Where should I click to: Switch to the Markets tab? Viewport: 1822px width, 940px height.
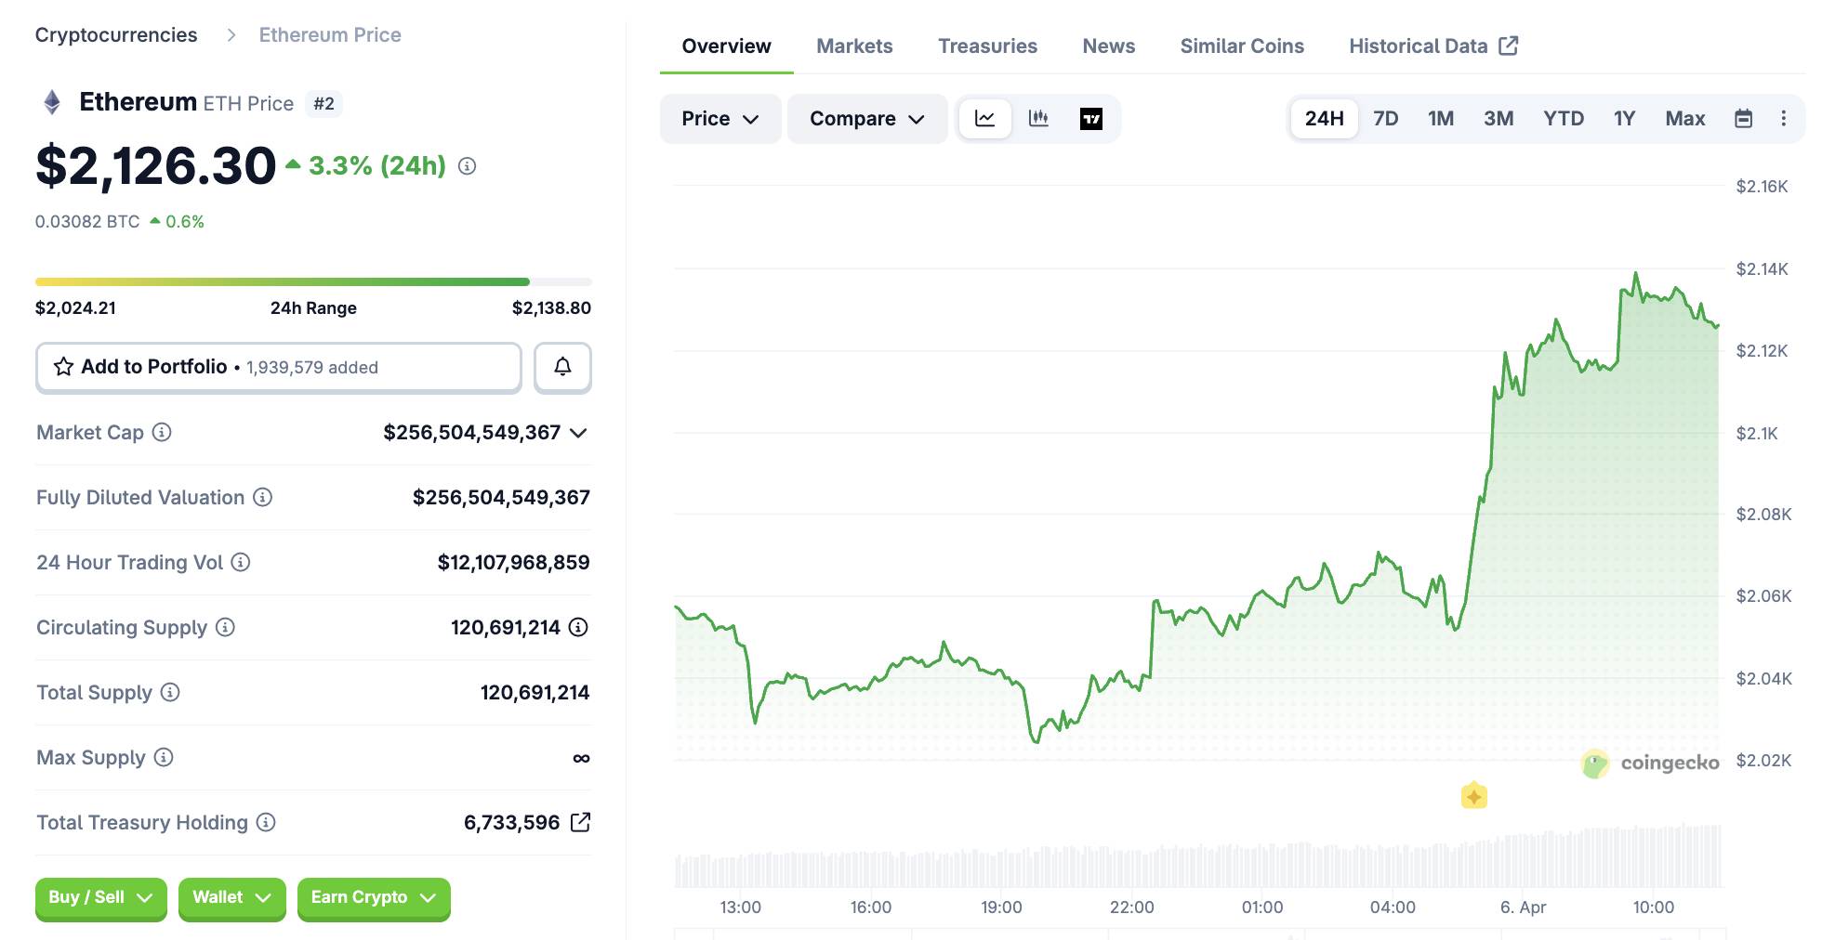click(853, 46)
